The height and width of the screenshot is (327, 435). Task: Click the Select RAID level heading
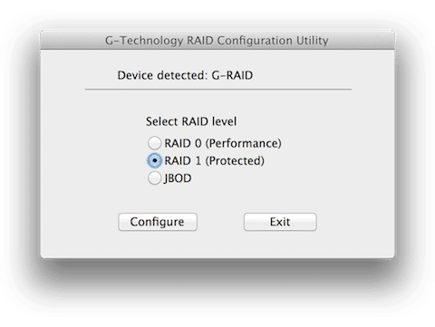click(191, 121)
